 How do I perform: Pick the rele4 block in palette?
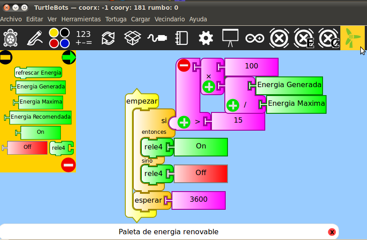pyautogui.click(x=61, y=148)
